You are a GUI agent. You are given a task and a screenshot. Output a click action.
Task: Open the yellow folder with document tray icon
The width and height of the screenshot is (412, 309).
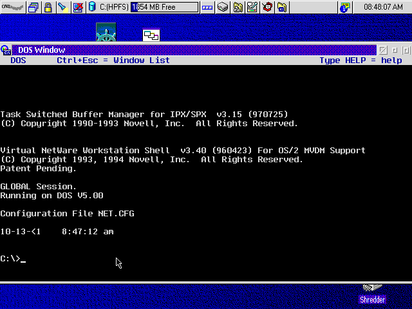[238, 7]
